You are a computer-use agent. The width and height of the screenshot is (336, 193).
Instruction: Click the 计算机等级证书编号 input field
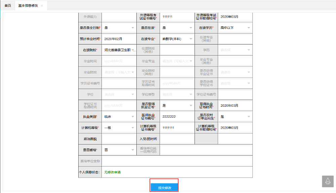pos(177,128)
